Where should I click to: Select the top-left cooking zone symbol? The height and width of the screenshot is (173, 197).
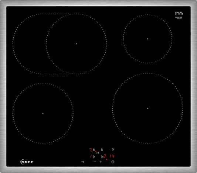(94, 150)
